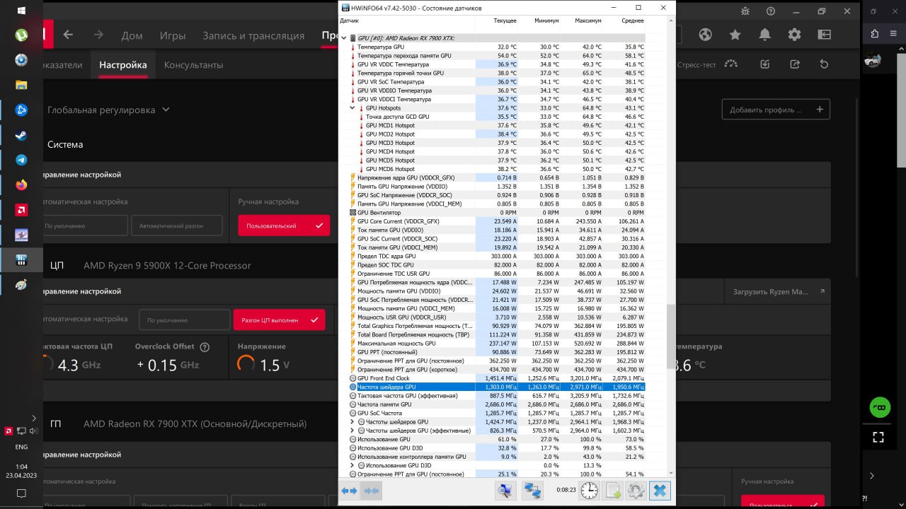Sort by the Максимум column header

coord(588,21)
